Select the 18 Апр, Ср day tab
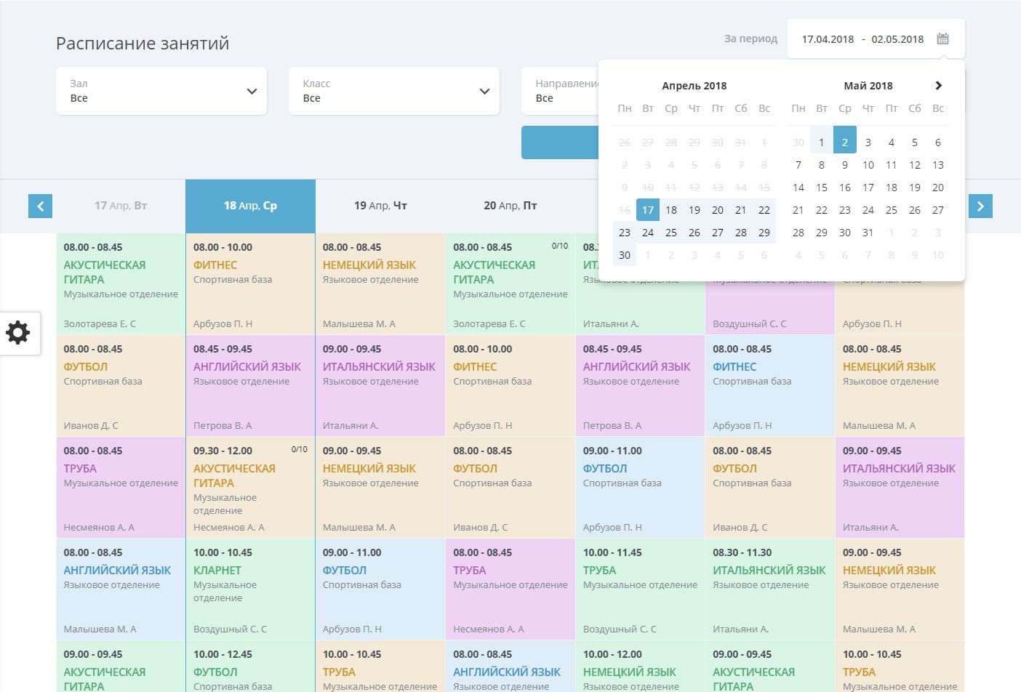 coord(250,206)
